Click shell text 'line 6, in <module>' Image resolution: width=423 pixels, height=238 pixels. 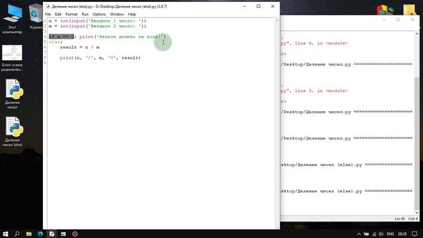pyautogui.click(x=321, y=91)
